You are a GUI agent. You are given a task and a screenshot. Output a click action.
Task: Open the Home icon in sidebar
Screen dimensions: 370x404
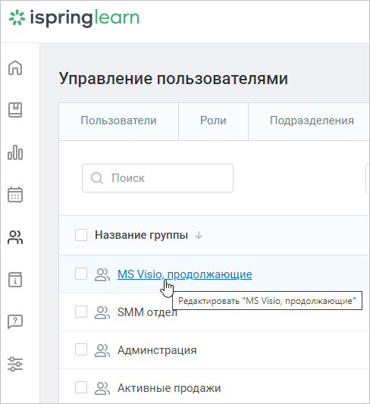(x=15, y=67)
